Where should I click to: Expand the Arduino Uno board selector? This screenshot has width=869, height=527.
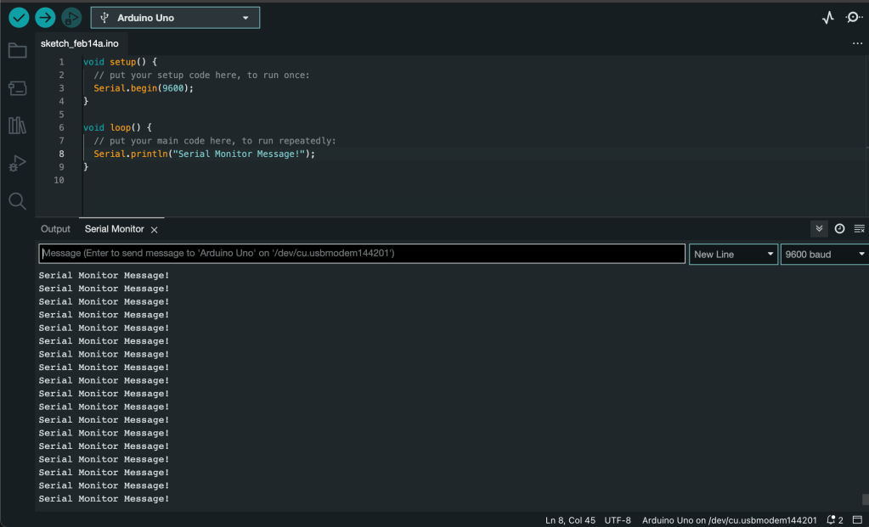click(x=175, y=18)
